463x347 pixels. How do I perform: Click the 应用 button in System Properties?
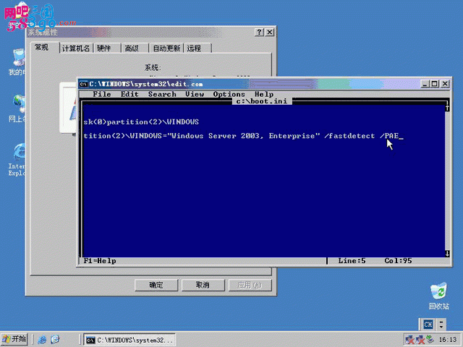250,285
